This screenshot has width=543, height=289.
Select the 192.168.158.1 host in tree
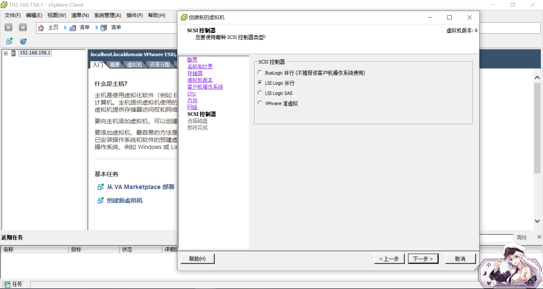(35, 53)
